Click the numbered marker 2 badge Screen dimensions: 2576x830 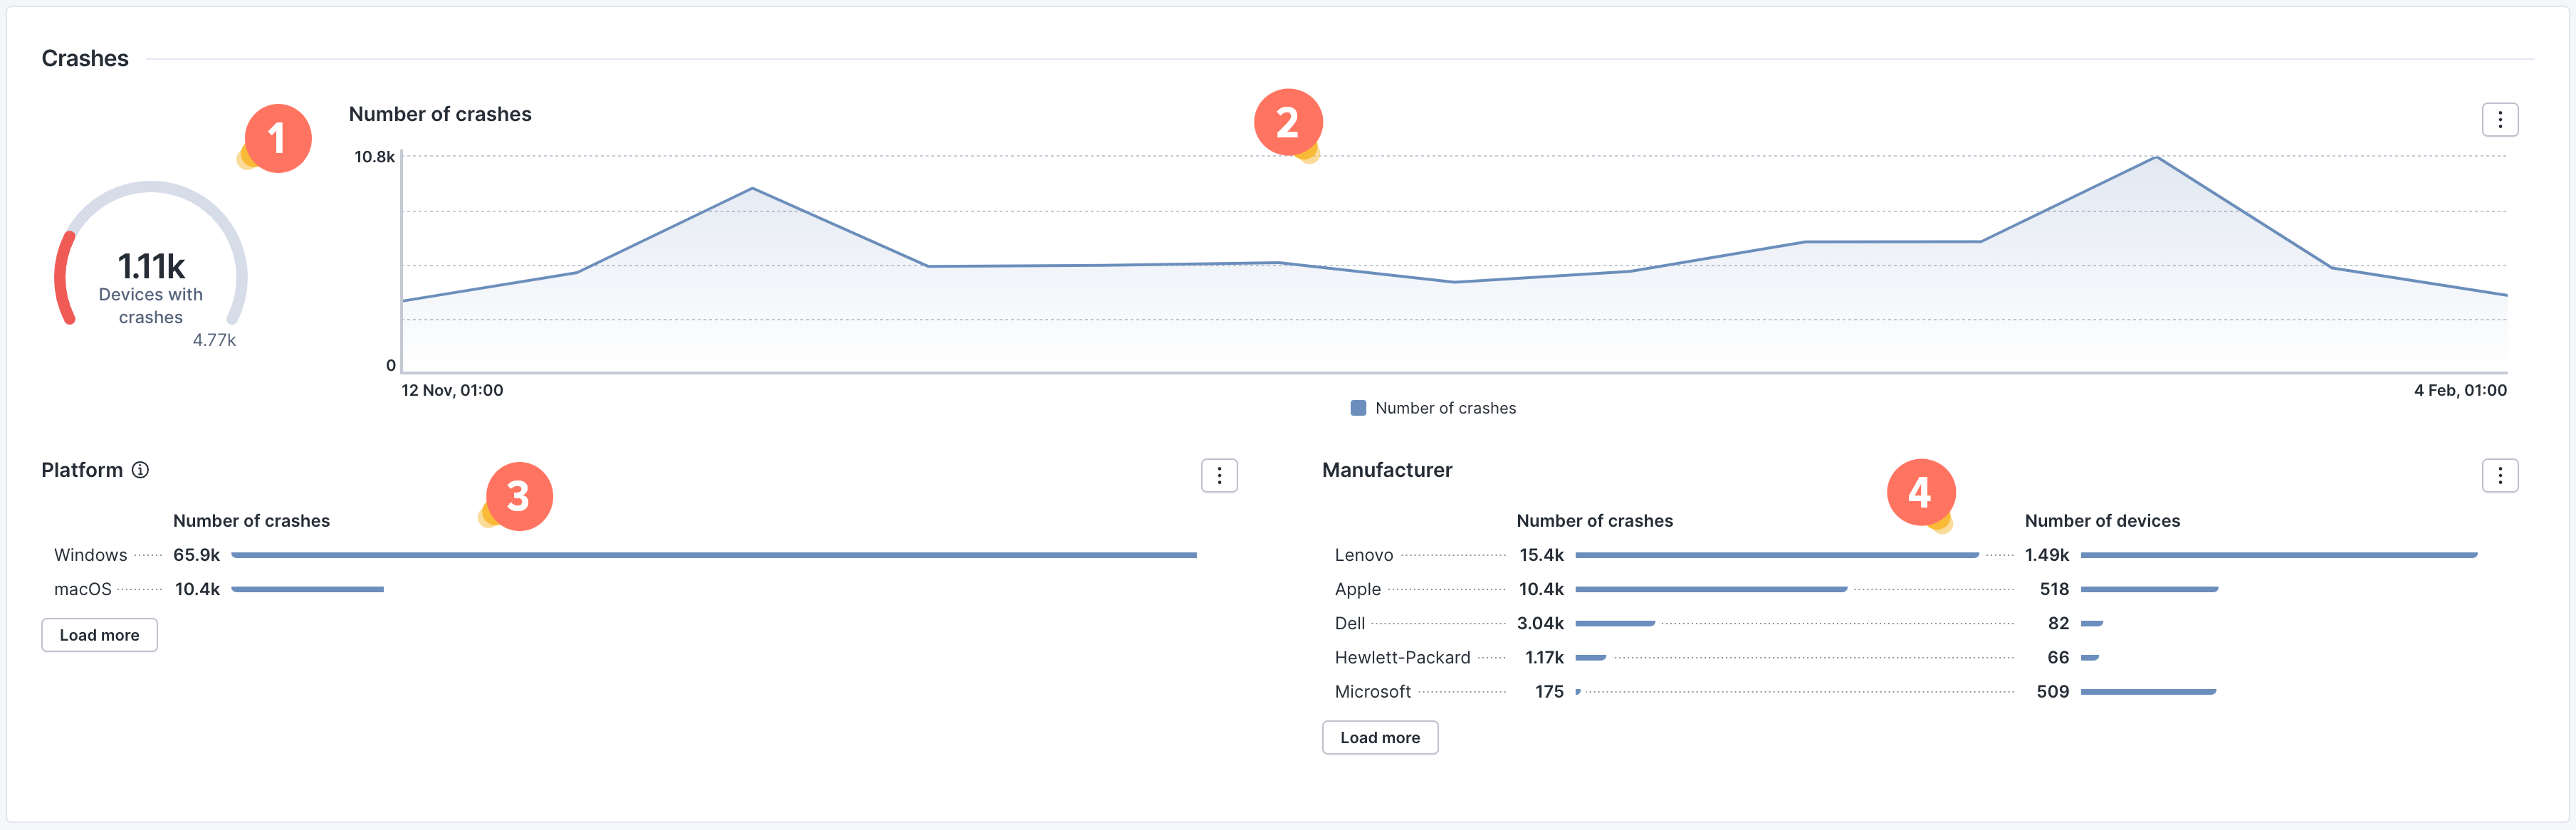pyautogui.click(x=1287, y=122)
